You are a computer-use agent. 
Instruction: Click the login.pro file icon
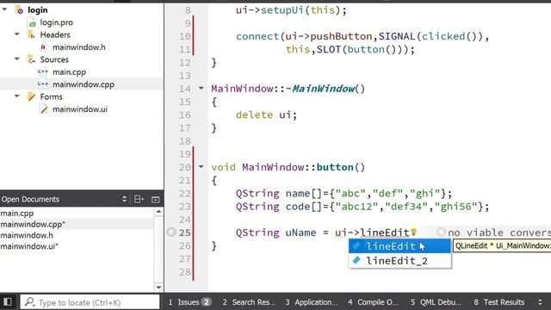tap(32, 22)
